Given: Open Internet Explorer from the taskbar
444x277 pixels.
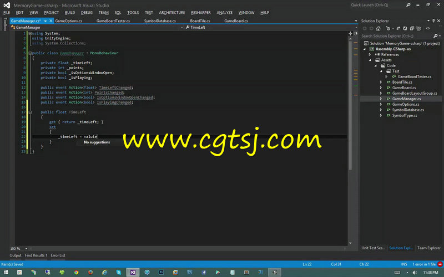Looking at the screenshot, I should pos(104,272).
